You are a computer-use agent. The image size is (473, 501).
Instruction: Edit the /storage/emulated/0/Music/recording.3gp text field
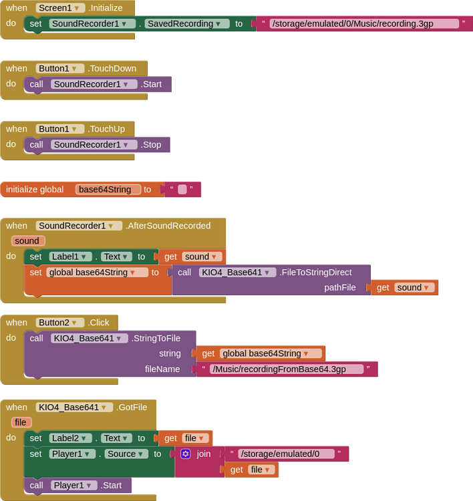(x=364, y=23)
